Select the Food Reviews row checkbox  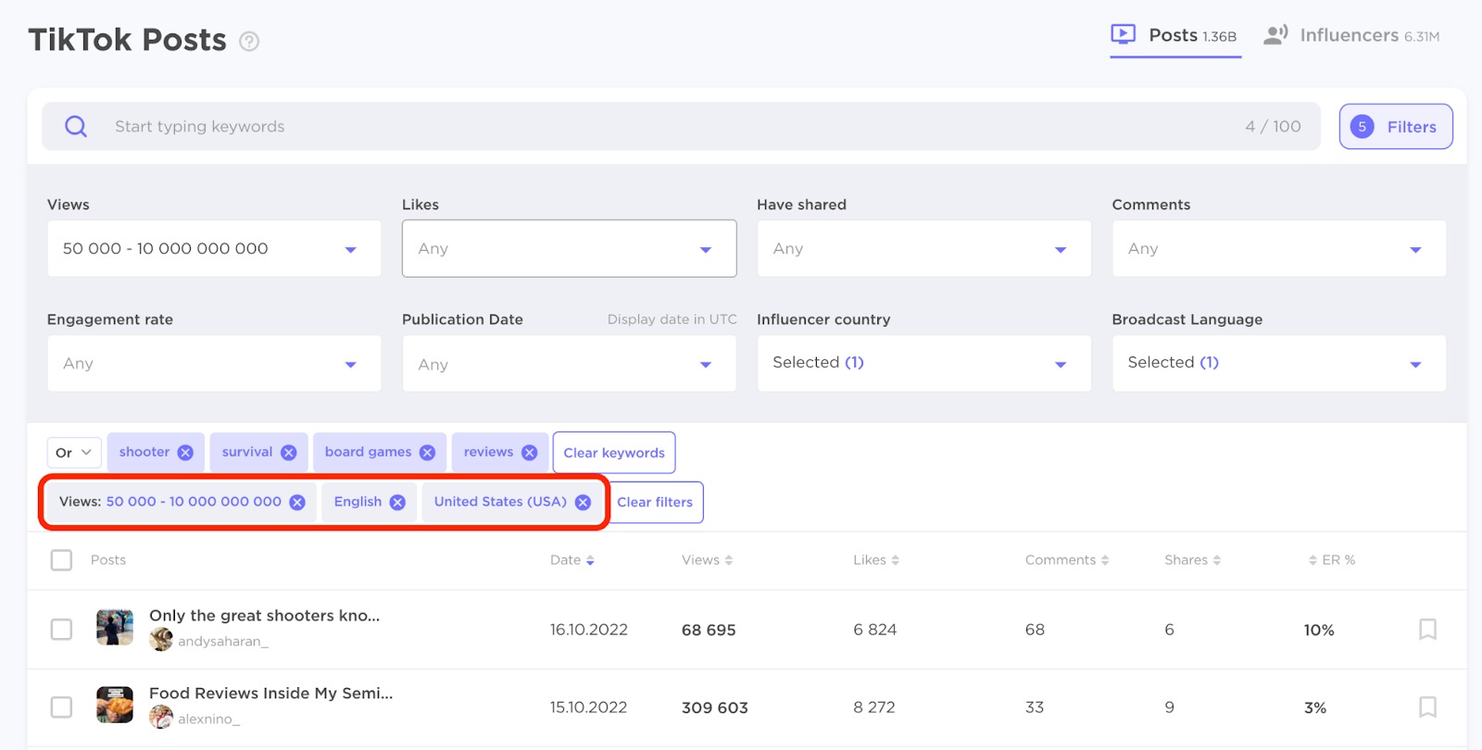61,707
